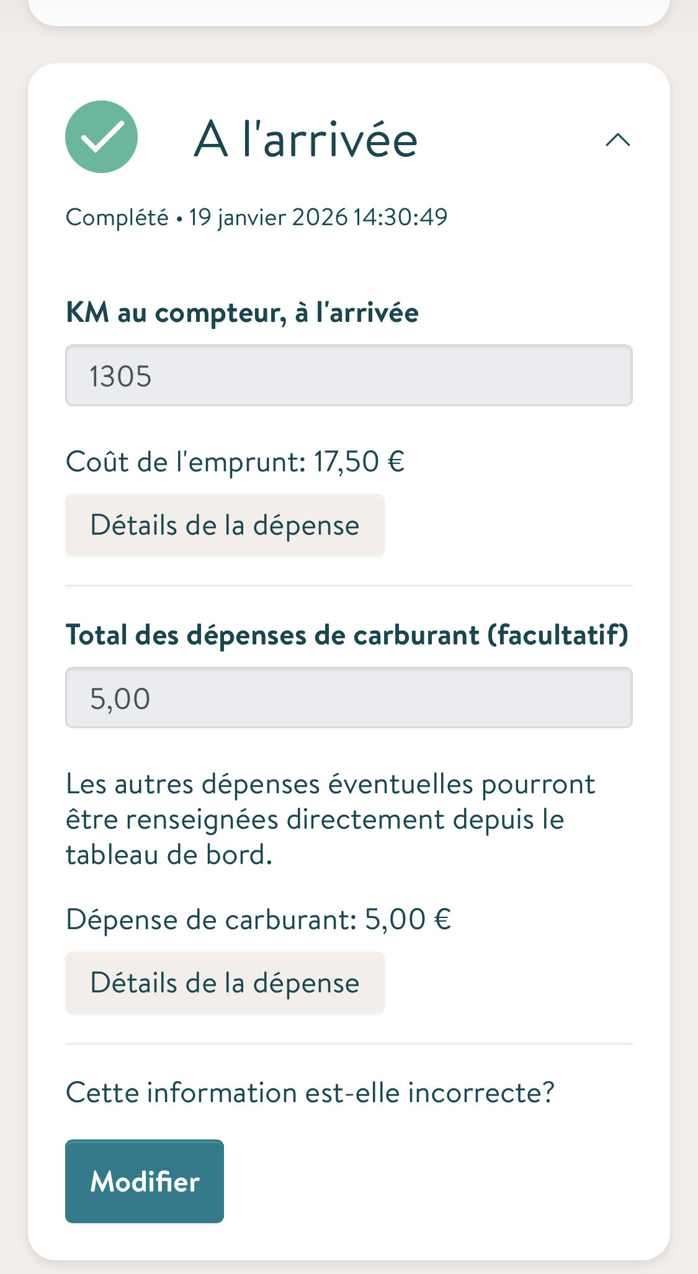Collapse the "A l'arrivée" section chevron
The height and width of the screenshot is (1274, 698).
click(x=617, y=140)
